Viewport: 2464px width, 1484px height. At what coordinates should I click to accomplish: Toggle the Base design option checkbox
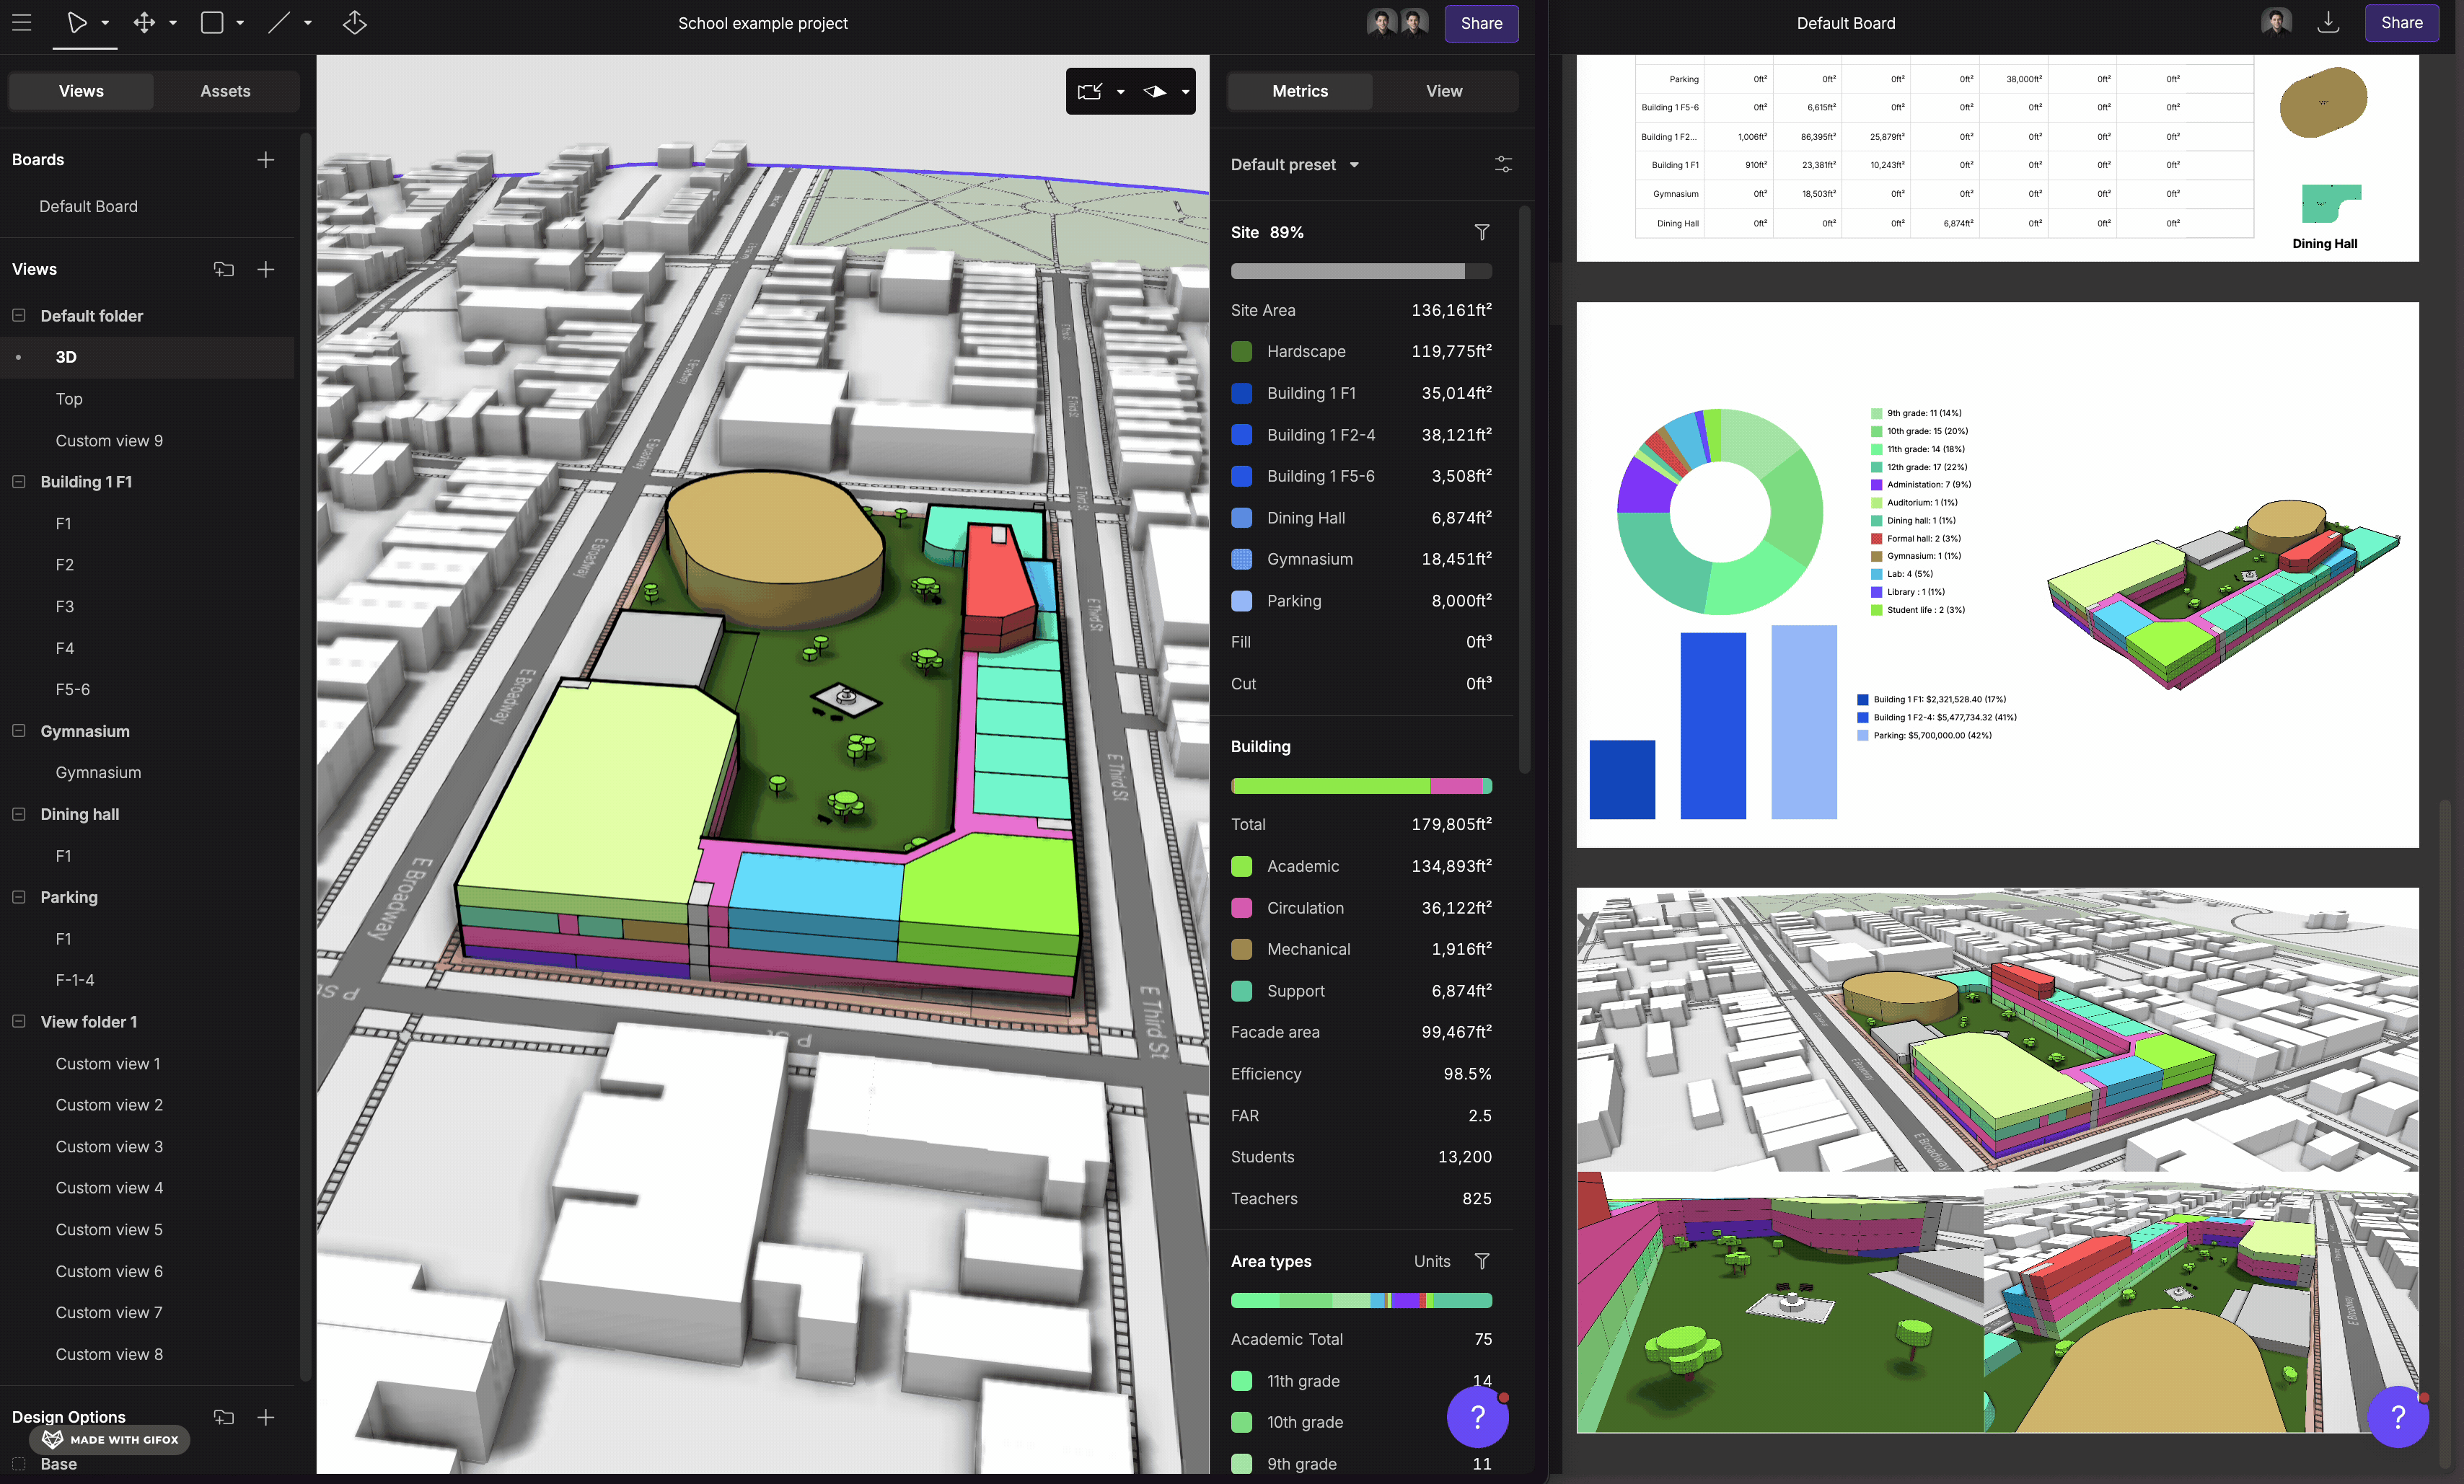pos(18,1463)
